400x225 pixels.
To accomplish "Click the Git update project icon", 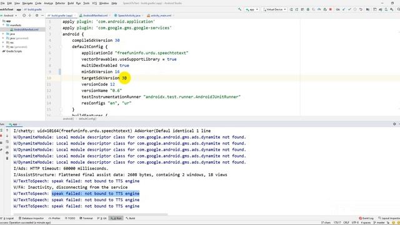I will click(x=344, y=9).
